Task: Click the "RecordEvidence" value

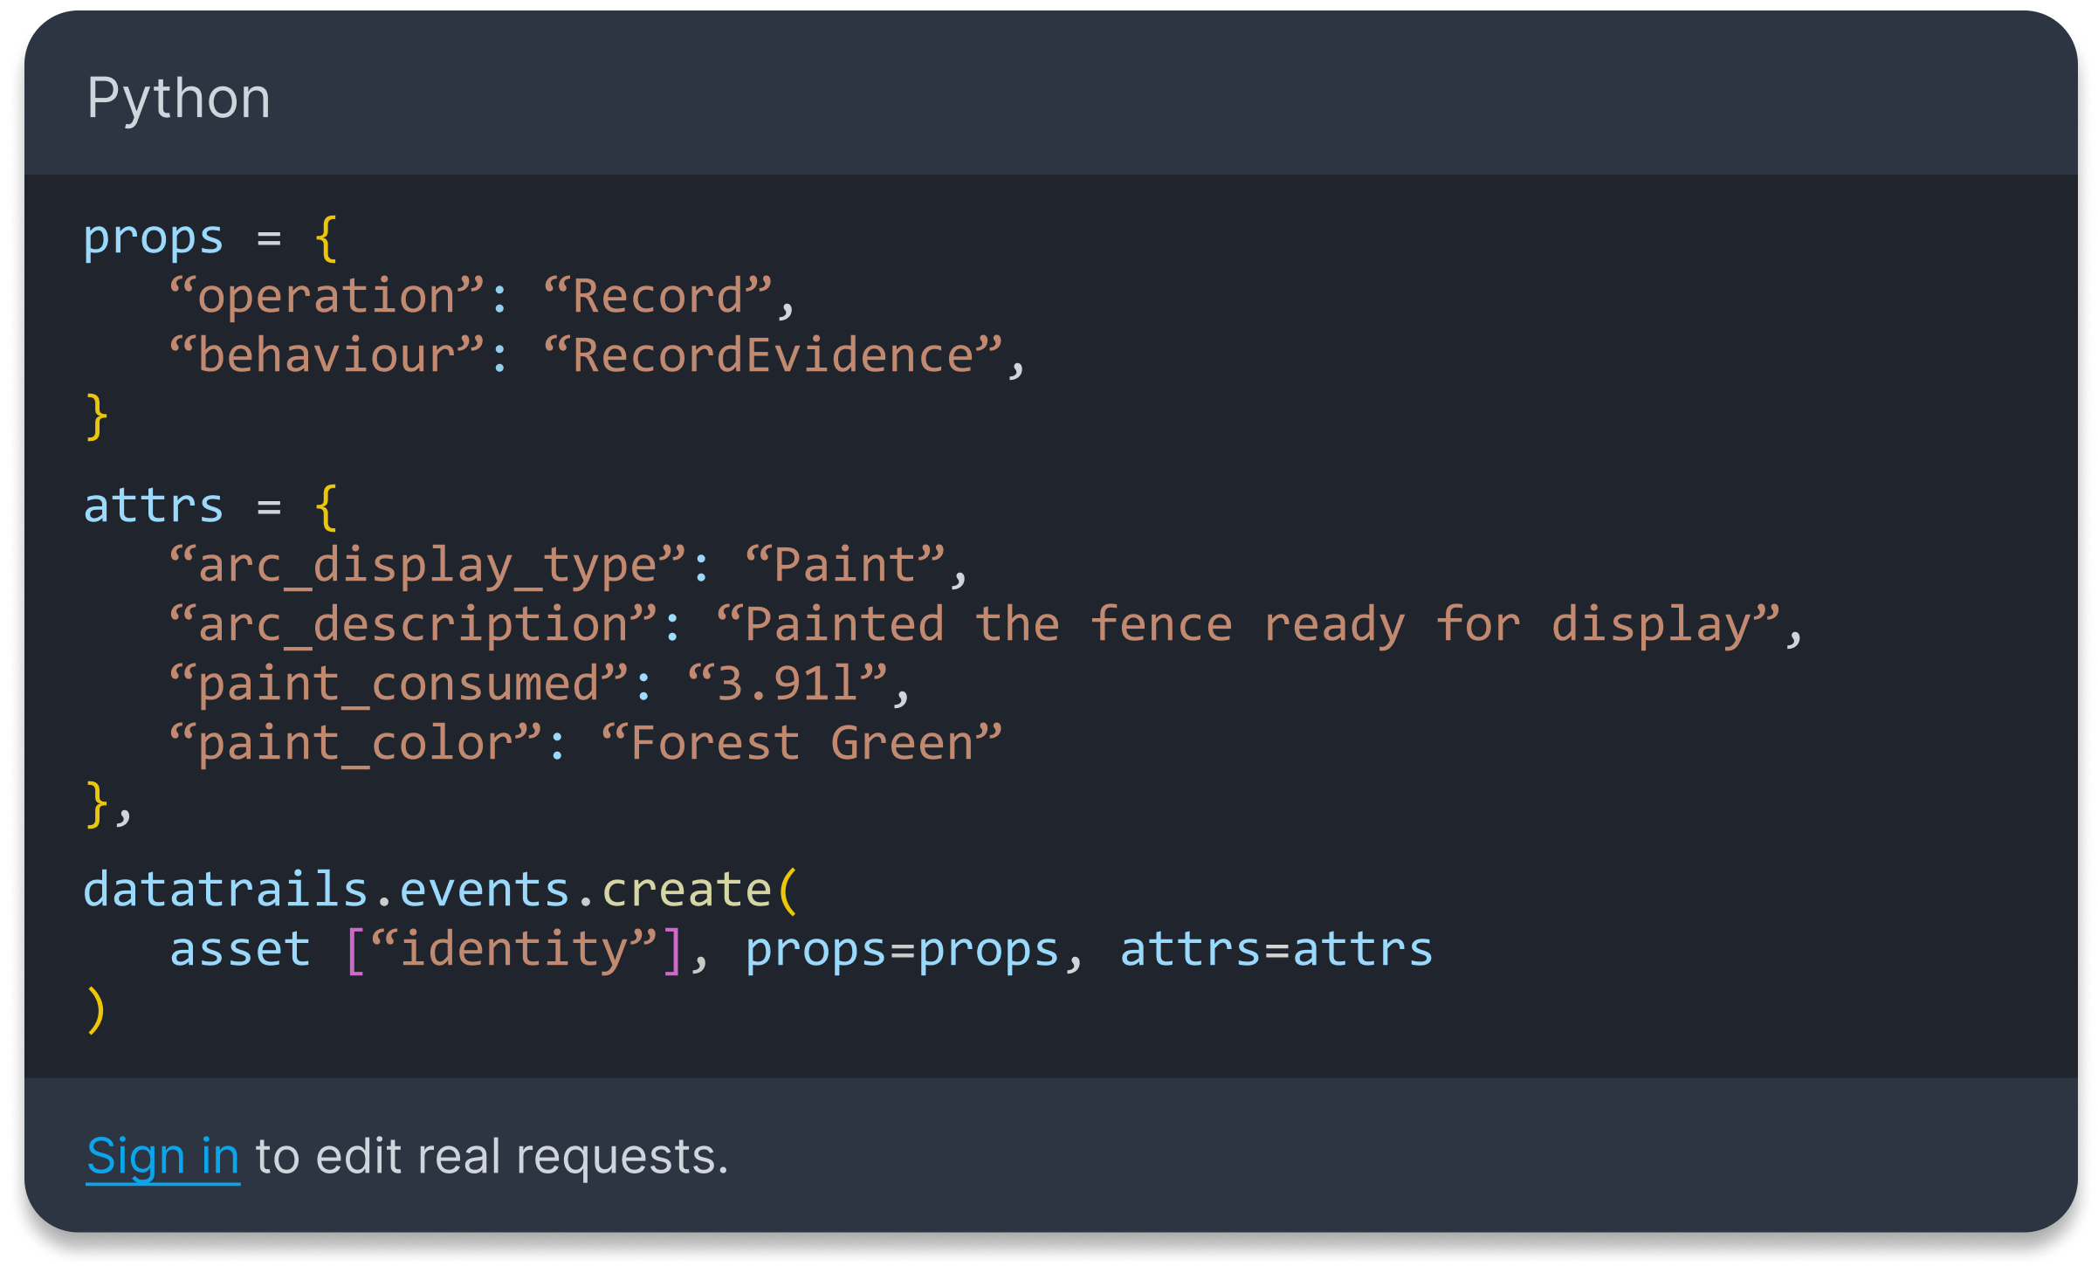Action: pos(773,355)
